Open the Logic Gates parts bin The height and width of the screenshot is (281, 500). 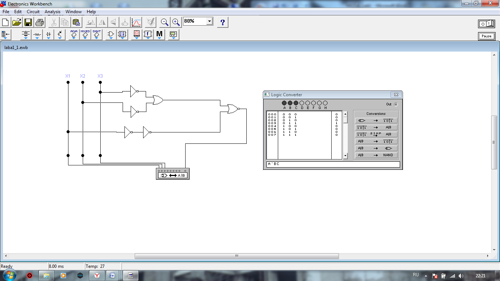(x=111, y=35)
